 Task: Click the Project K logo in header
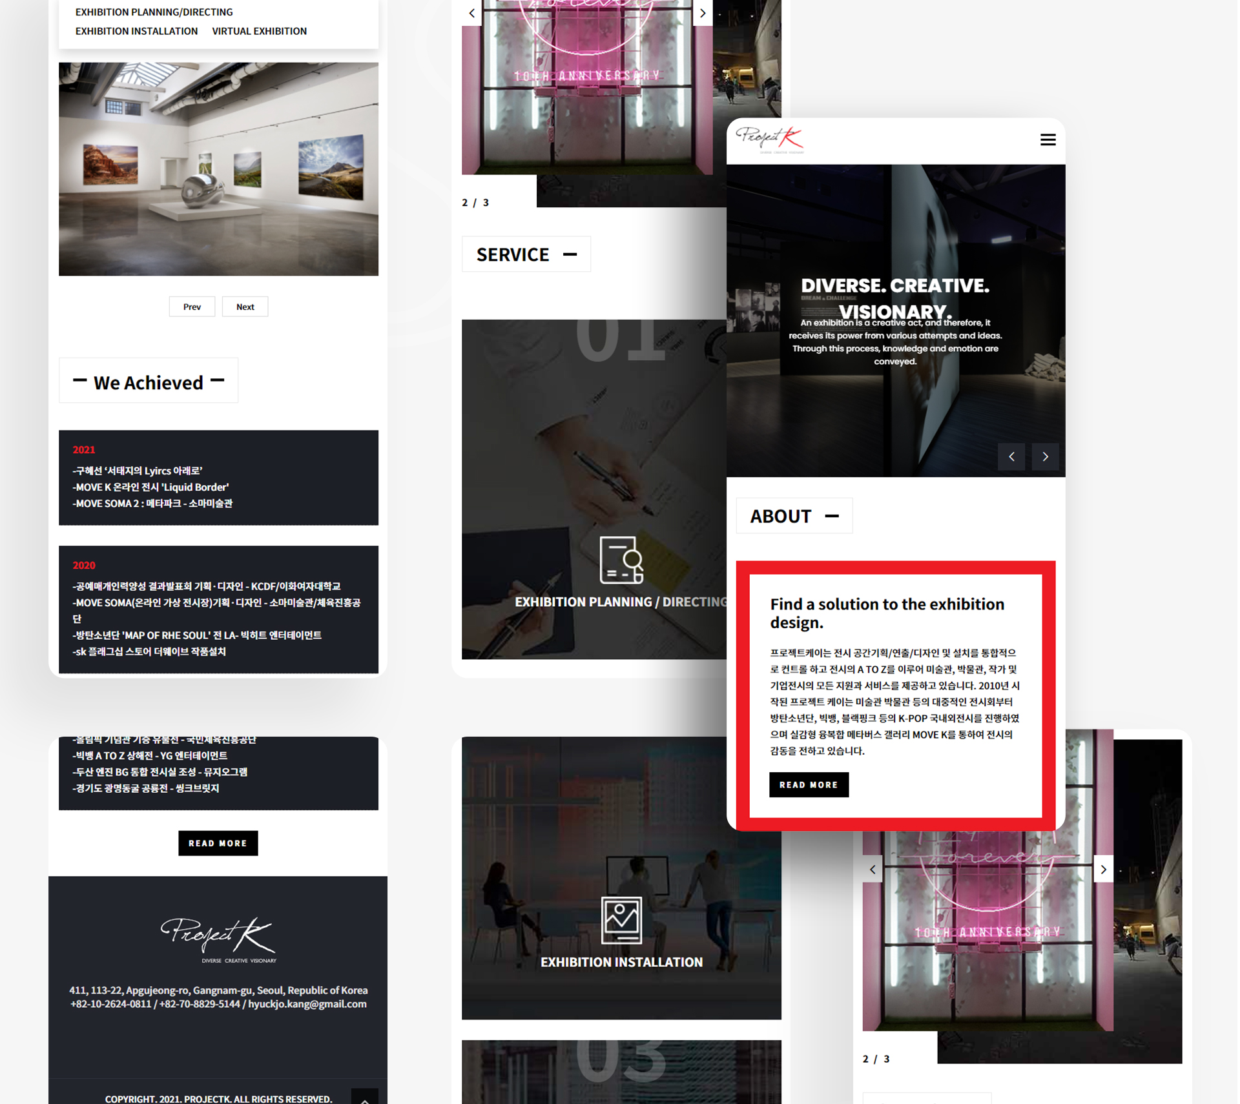[769, 139]
